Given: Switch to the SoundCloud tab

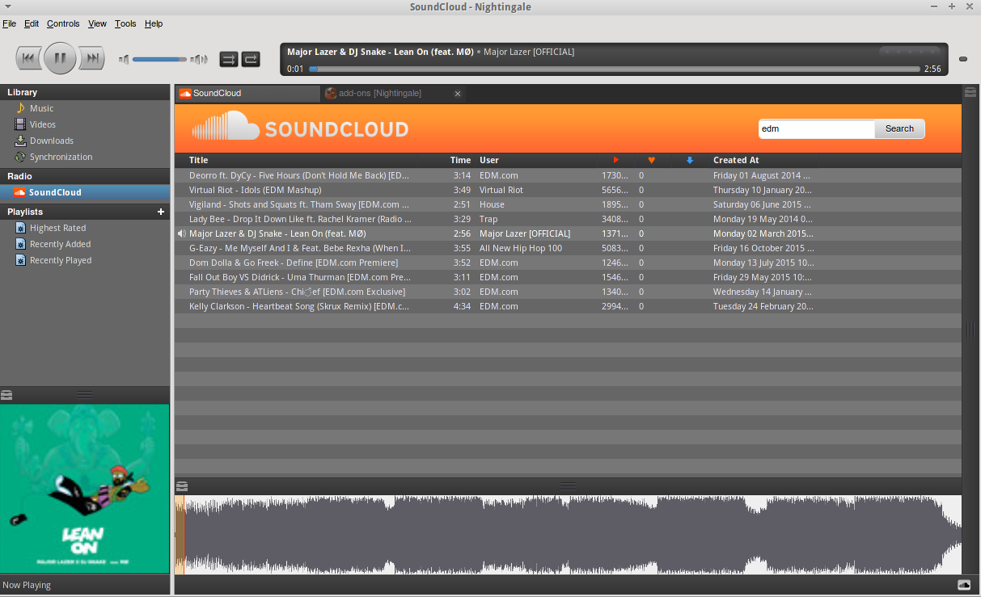Looking at the screenshot, I should 247,94.
